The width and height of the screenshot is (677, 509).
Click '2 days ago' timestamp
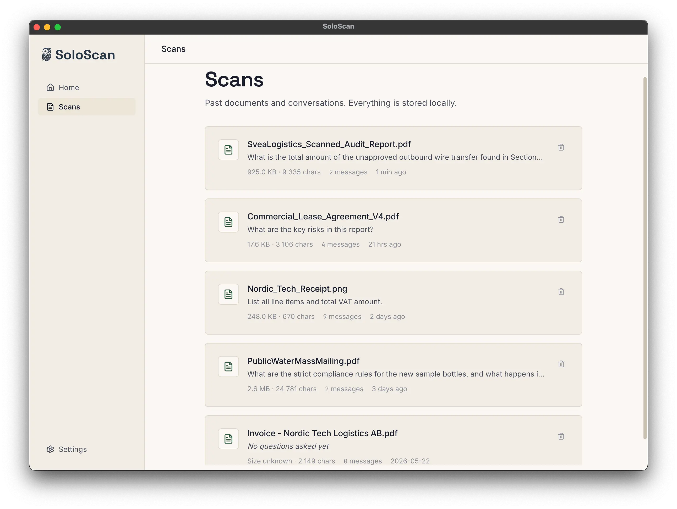point(387,316)
